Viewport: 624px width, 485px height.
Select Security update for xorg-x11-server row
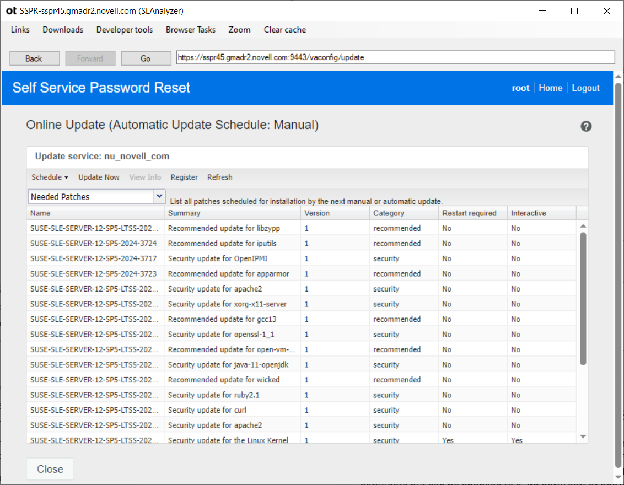[302, 304]
